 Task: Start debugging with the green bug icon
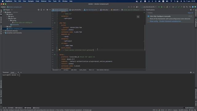pos(162,7)
